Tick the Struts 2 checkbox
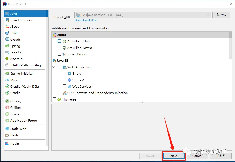Screen dimensions: 235x162 [x=64, y=80]
